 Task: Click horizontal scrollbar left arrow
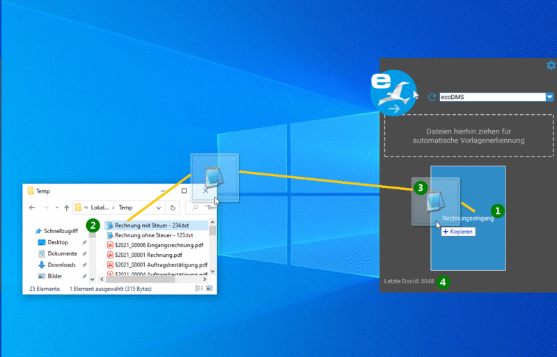101,280
